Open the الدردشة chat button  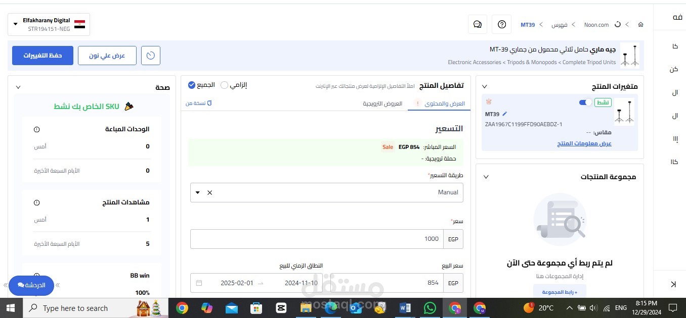pos(31,285)
